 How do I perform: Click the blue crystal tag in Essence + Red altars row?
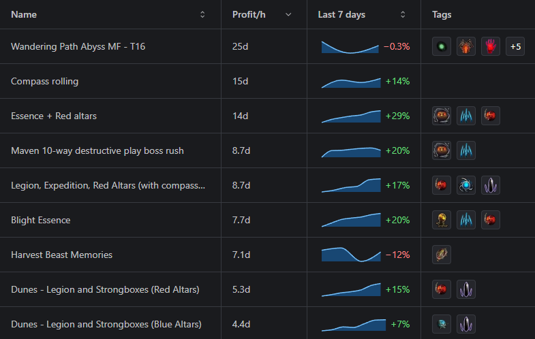pyautogui.click(x=466, y=116)
